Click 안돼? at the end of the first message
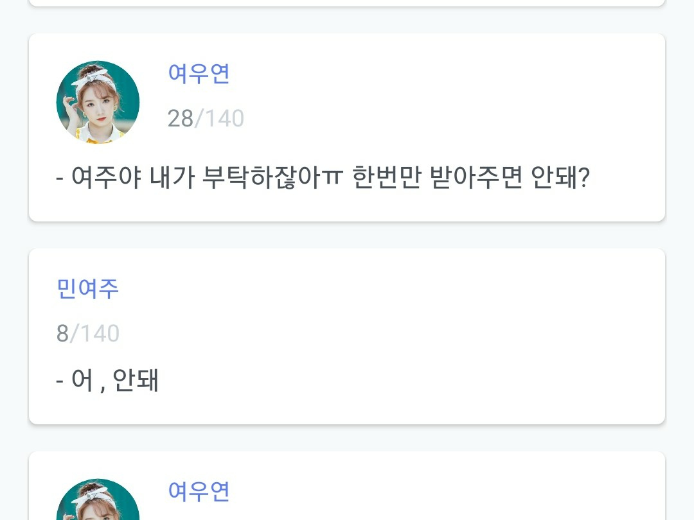The width and height of the screenshot is (694, 520). coord(560,177)
